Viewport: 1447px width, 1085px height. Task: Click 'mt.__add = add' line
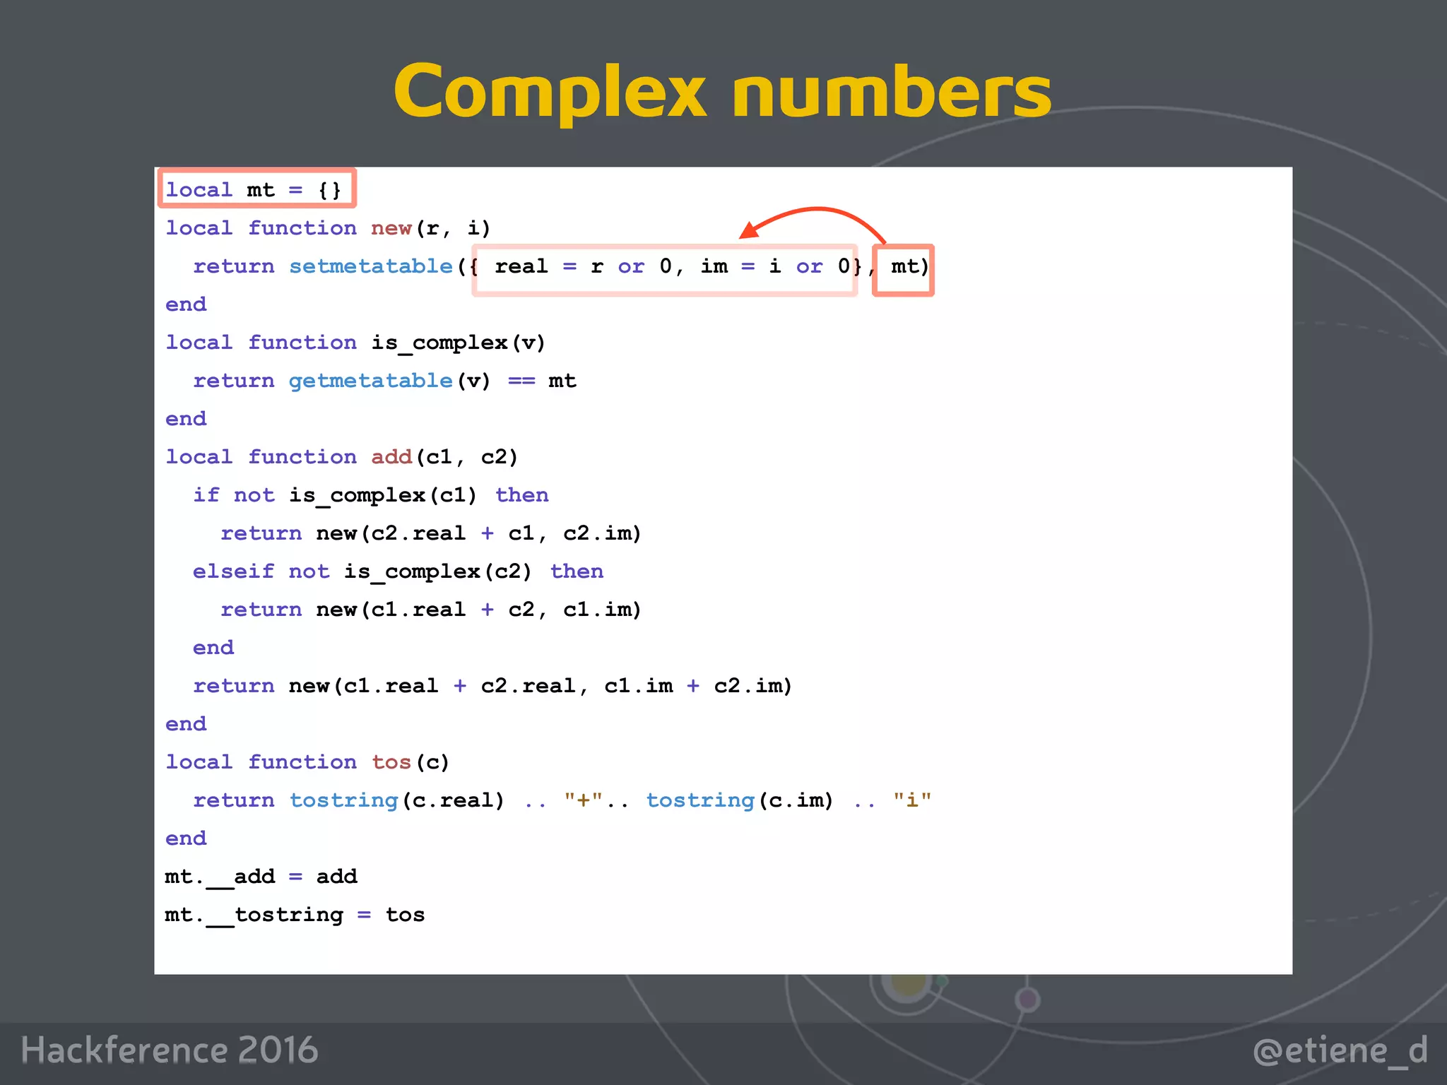pos(261,877)
